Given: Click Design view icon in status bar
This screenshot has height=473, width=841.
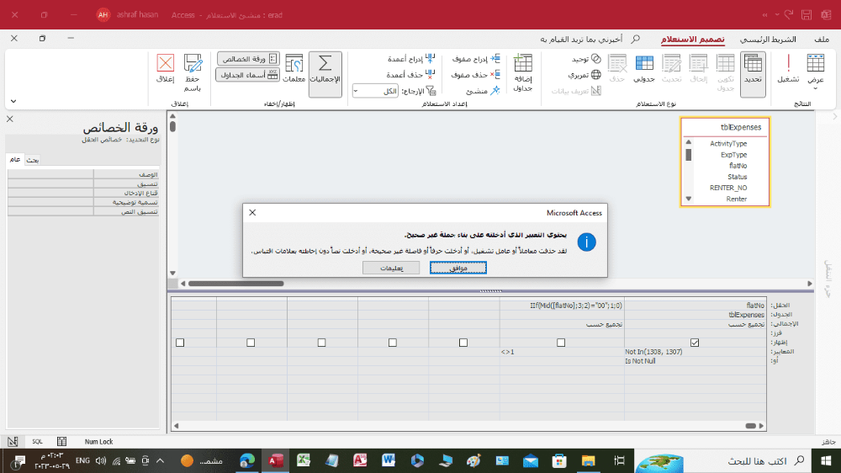Looking at the screenshot, I should [x=13, y=441].
